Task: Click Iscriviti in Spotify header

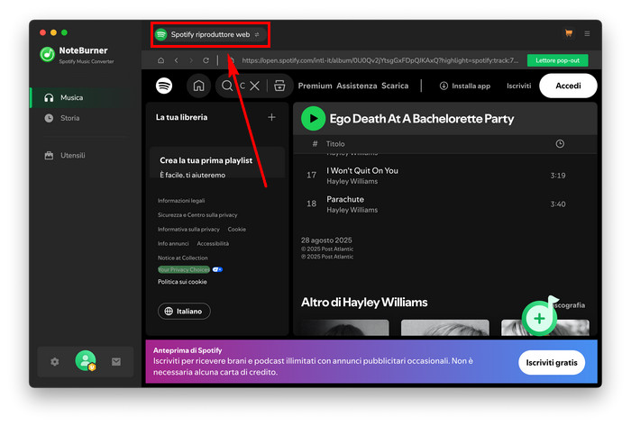Action: [518, 86]
